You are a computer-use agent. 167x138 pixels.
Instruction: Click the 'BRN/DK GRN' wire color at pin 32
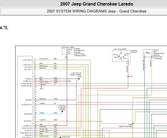click(44, 132)
